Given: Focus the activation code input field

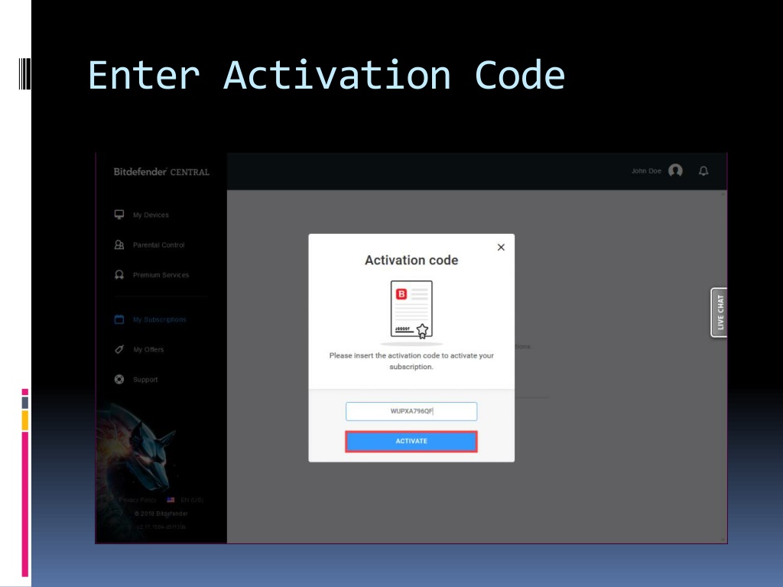Looking at the screenshot, I should point(411,411).
